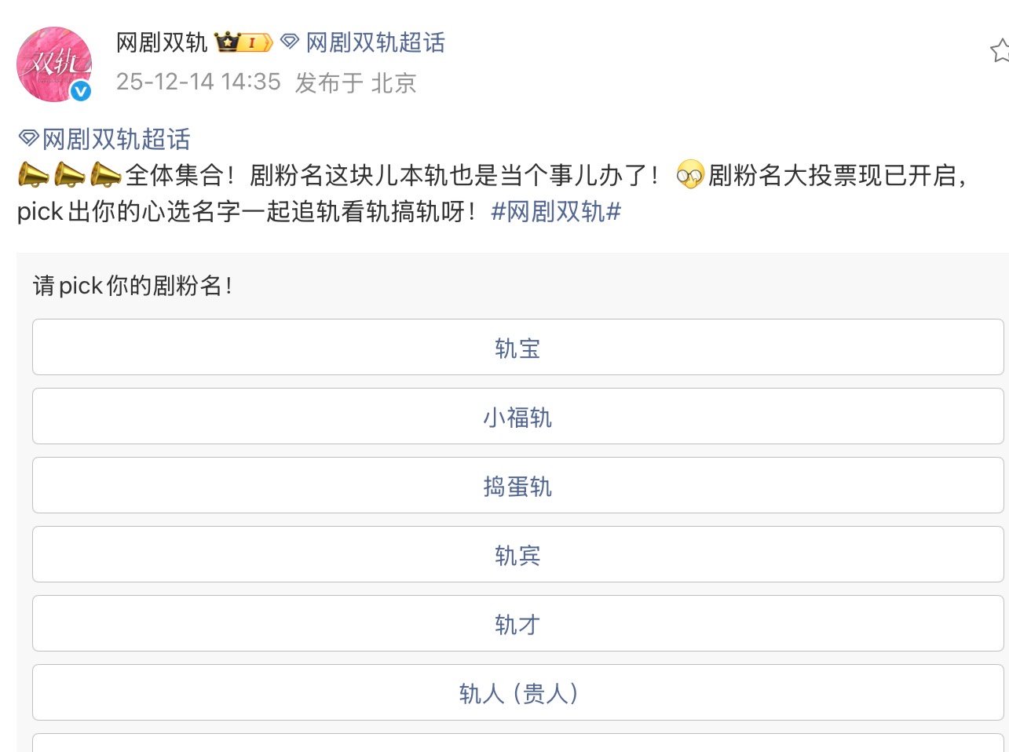Screen dimensions: 1009x752
Task: Click the verified V badge on the avatar
Action: click(79, 92)
